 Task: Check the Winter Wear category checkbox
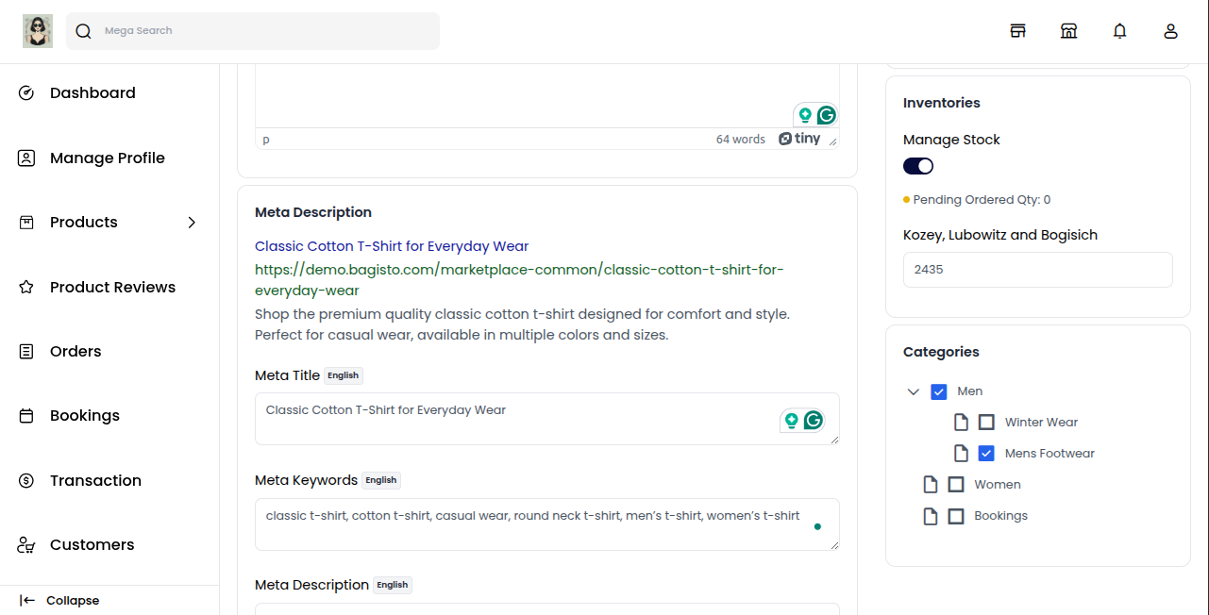pos(986,423)
